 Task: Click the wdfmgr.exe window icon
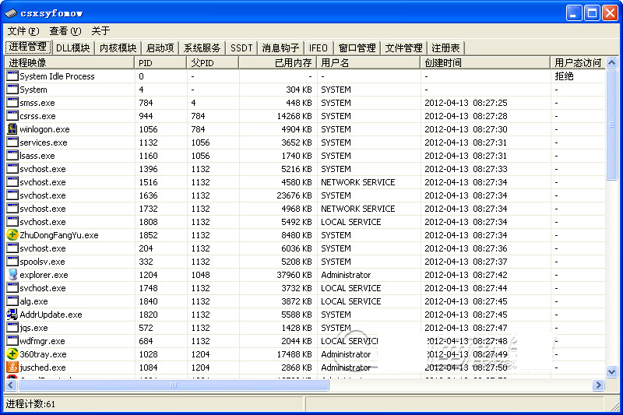pos(12,341)
